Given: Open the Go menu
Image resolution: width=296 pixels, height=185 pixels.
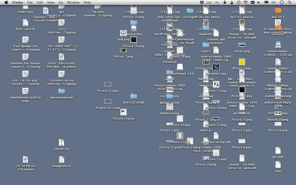Looking at the screenshot, I should click(x=61, y=2).
